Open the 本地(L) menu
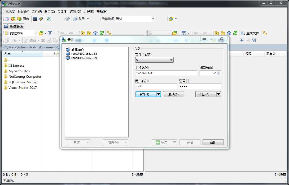289x185 pixels. [x=10, y=11]
